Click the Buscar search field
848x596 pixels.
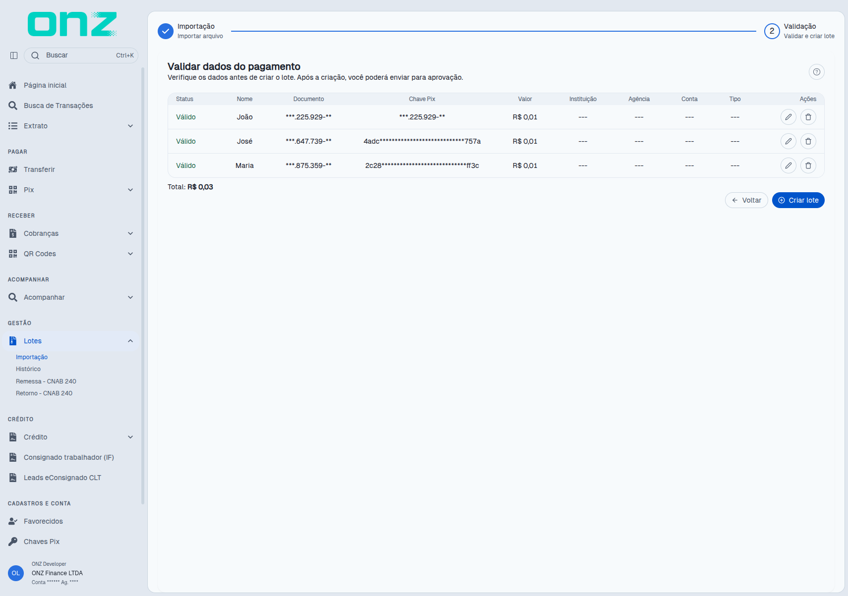(81, 55)
